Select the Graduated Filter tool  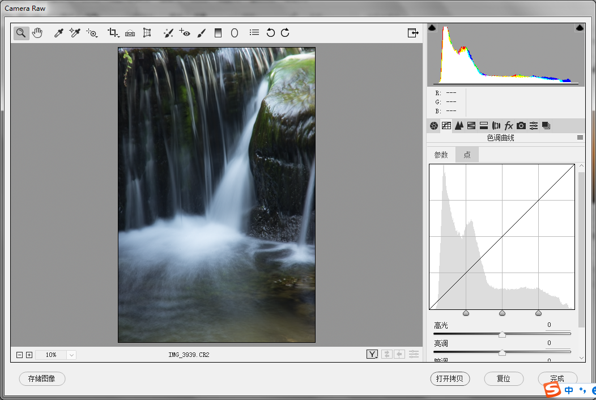[218, 33]
